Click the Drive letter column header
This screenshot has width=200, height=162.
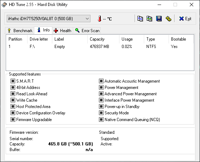tap(40, 39)
